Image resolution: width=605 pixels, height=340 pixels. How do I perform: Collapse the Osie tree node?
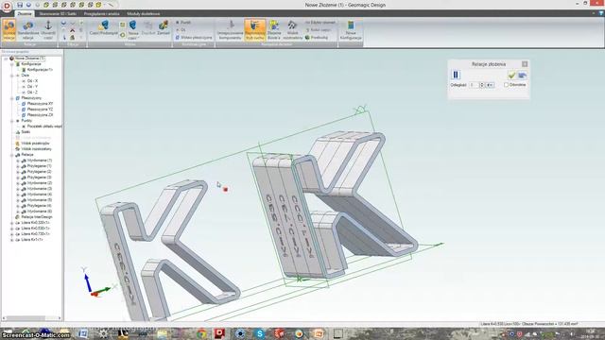pyautogui.click(x=12, y=76)
